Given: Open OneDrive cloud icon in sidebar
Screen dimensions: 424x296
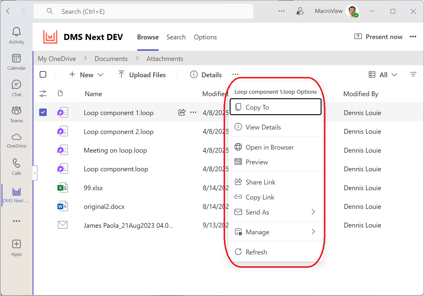Looking at the screenshot, I should [x=17, y=141].
